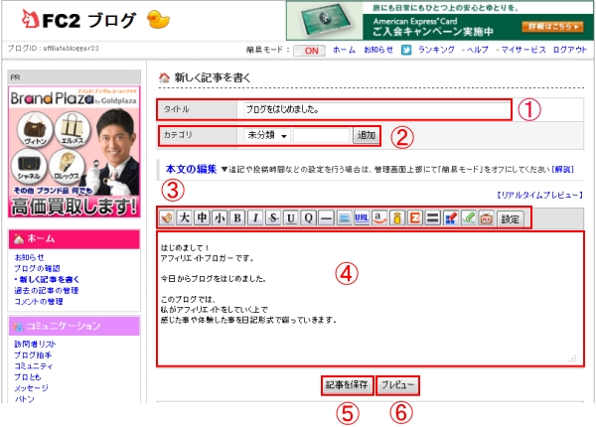Open メッセージ sidebar link
This screenshot has height=427, width=596.
(x=31, y=388)
